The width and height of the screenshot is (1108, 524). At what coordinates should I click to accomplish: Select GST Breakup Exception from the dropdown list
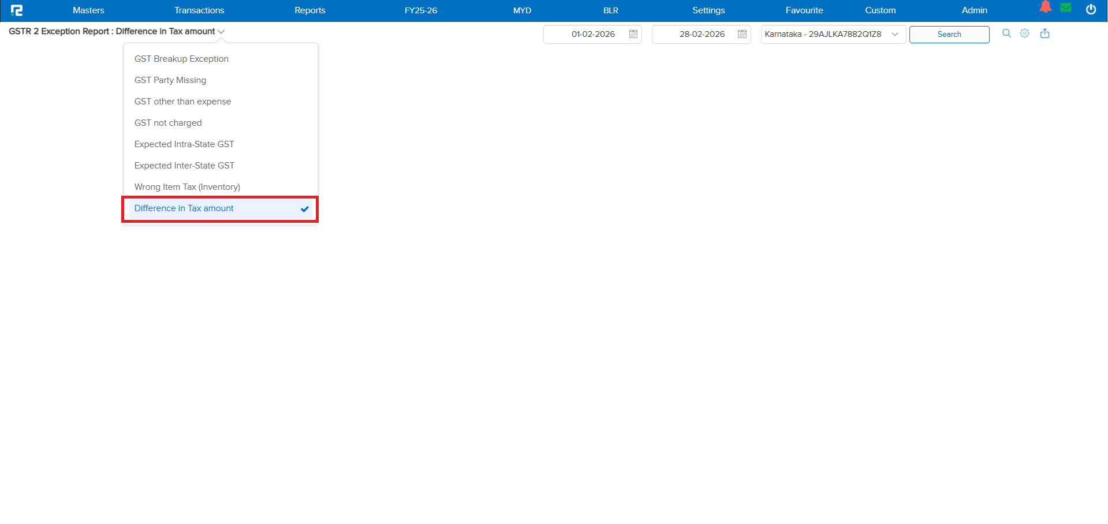(x=181, y=58)
